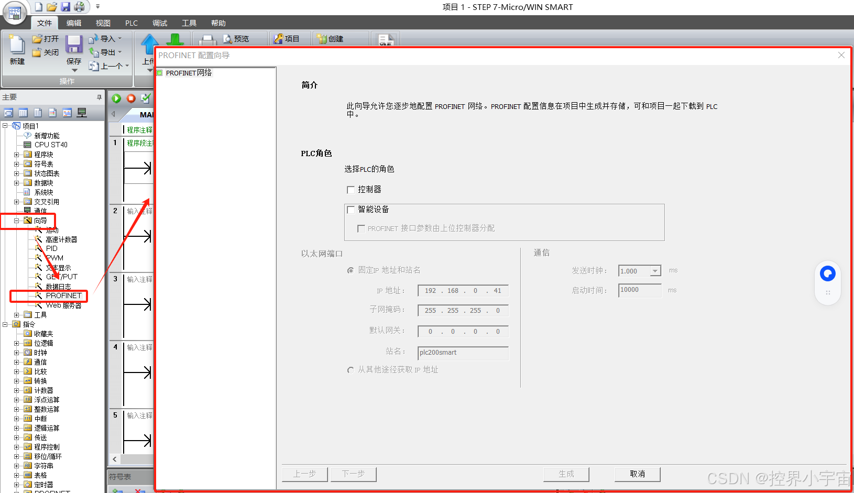Screen dimensions: 854x493
Task: Run the PLC program
Action: [x=116, y=98]
